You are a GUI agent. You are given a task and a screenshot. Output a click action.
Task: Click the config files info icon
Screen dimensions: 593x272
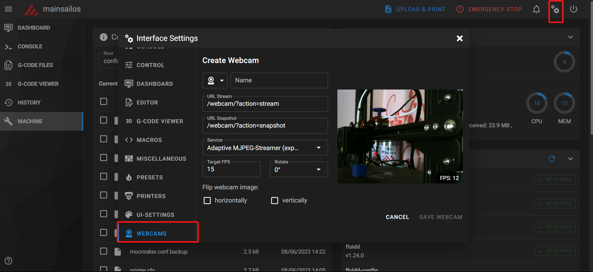point(104,37)
